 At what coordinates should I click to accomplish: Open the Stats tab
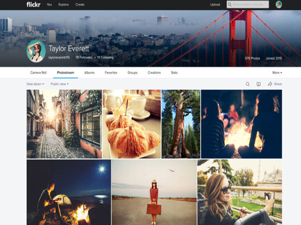174,72
